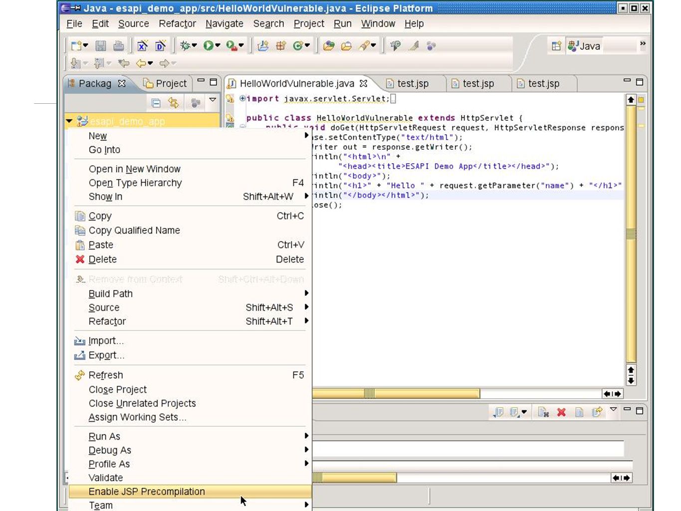Choose Enable JSP Precompilation from the context menu
This screenshot has height=511, width=681.
click(x=190, y=492)
